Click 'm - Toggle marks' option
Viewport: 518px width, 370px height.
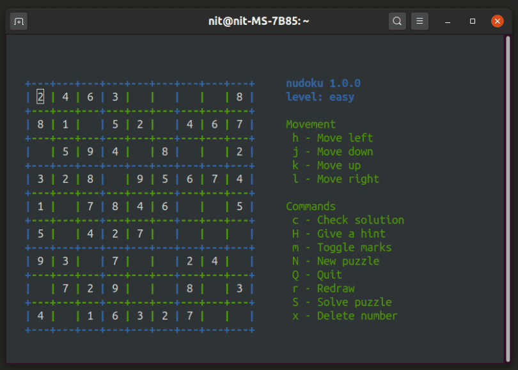(x=341, y=247)
